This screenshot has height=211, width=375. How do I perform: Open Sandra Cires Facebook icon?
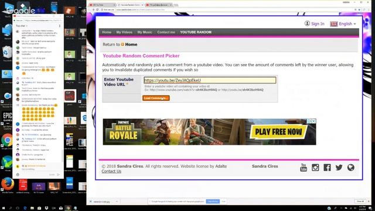[x=327, y=168]
